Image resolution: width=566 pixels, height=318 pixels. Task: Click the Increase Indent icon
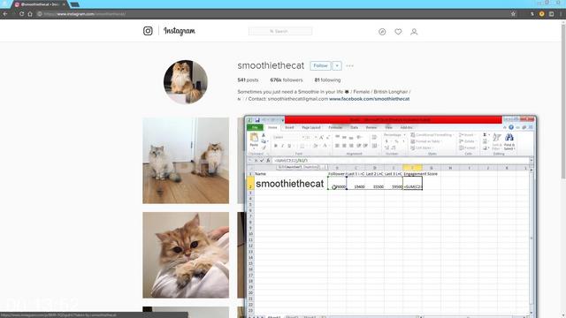[365, 146]
